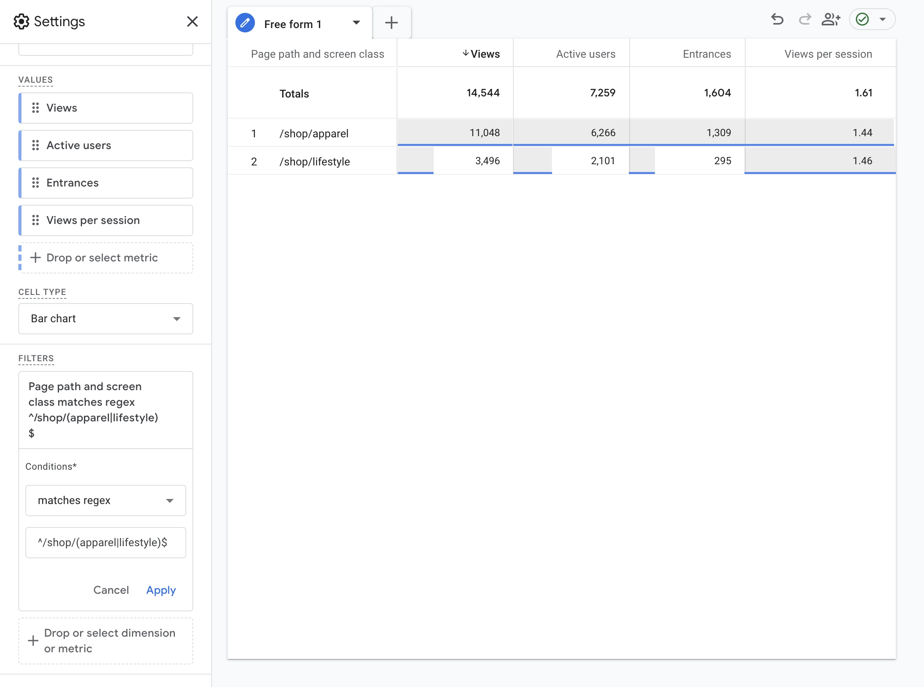
Task: Select the Free form 1 tab
Action: point(299,23)
